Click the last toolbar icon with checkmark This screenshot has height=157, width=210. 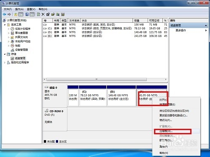63,14
